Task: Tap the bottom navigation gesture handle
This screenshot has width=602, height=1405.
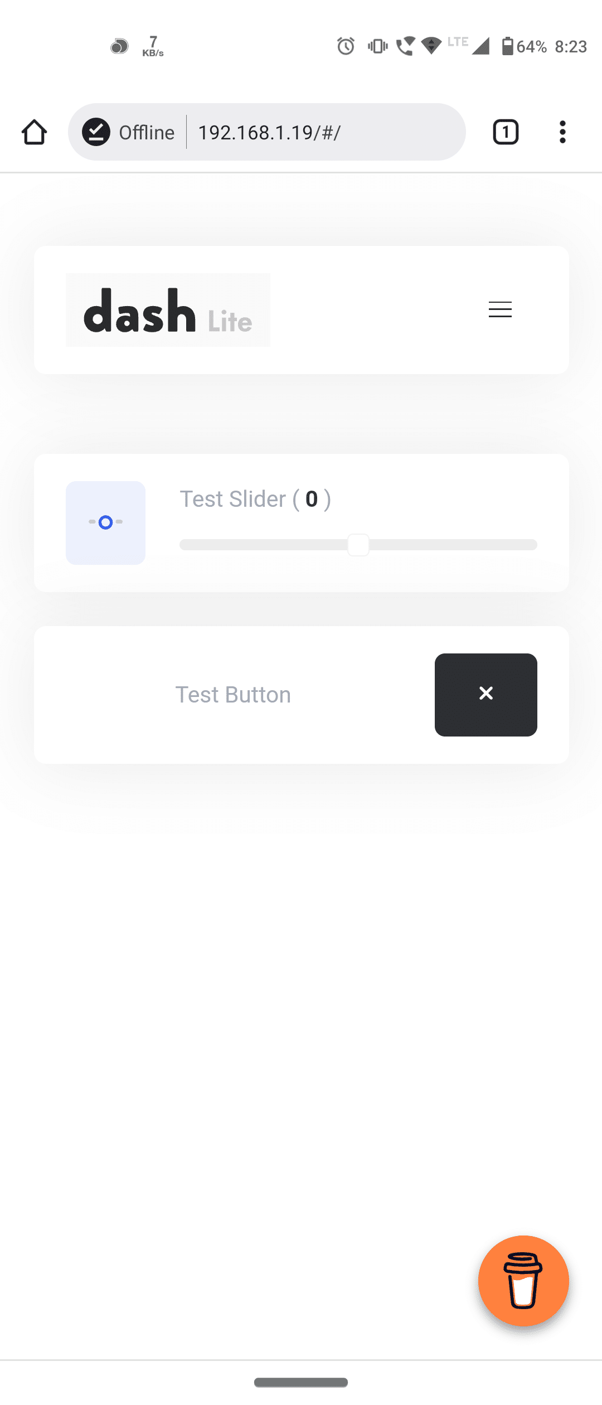Action: (x=301, y=1382)
